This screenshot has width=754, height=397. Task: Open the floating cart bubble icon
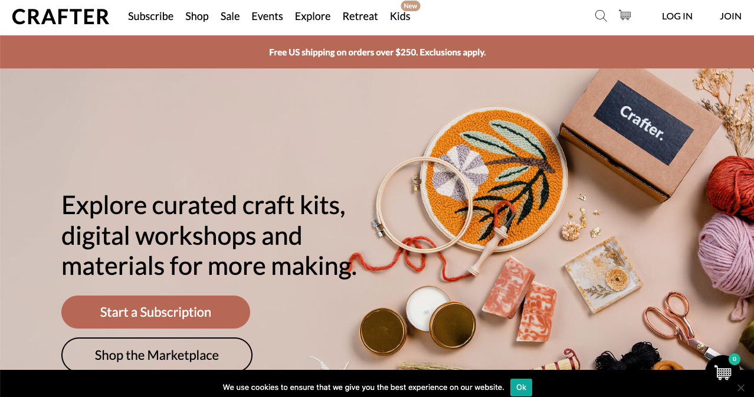coord(723,372)
